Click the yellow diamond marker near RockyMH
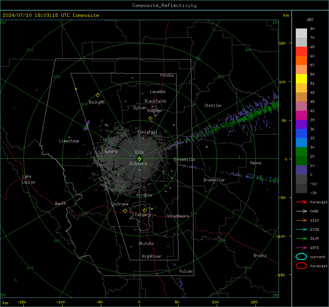This screenshot has height=307, width=329. [x=98, y=95]
